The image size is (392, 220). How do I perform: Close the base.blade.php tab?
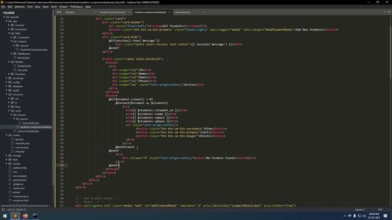[204, 12]
